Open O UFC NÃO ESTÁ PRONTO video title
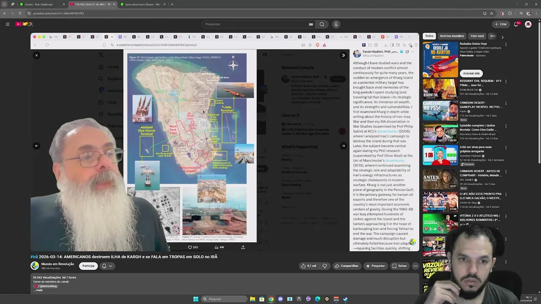This screenshot has height=304, width=541. [x=481, y=196]
